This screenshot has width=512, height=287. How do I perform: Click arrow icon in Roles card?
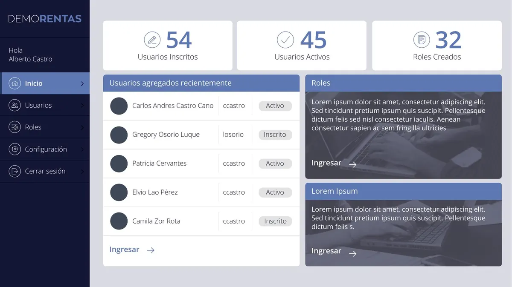pyautogui.click(x=352, y=164)
